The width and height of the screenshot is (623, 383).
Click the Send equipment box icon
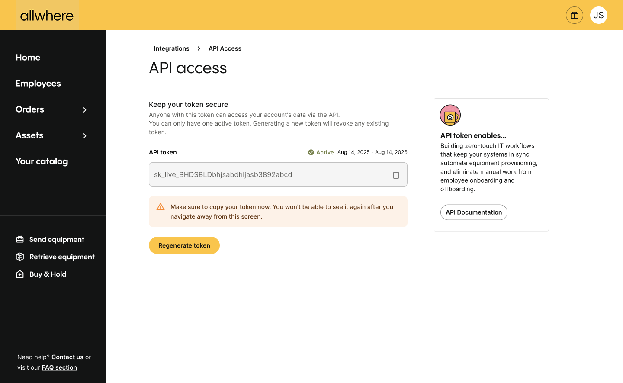(20, 239)
